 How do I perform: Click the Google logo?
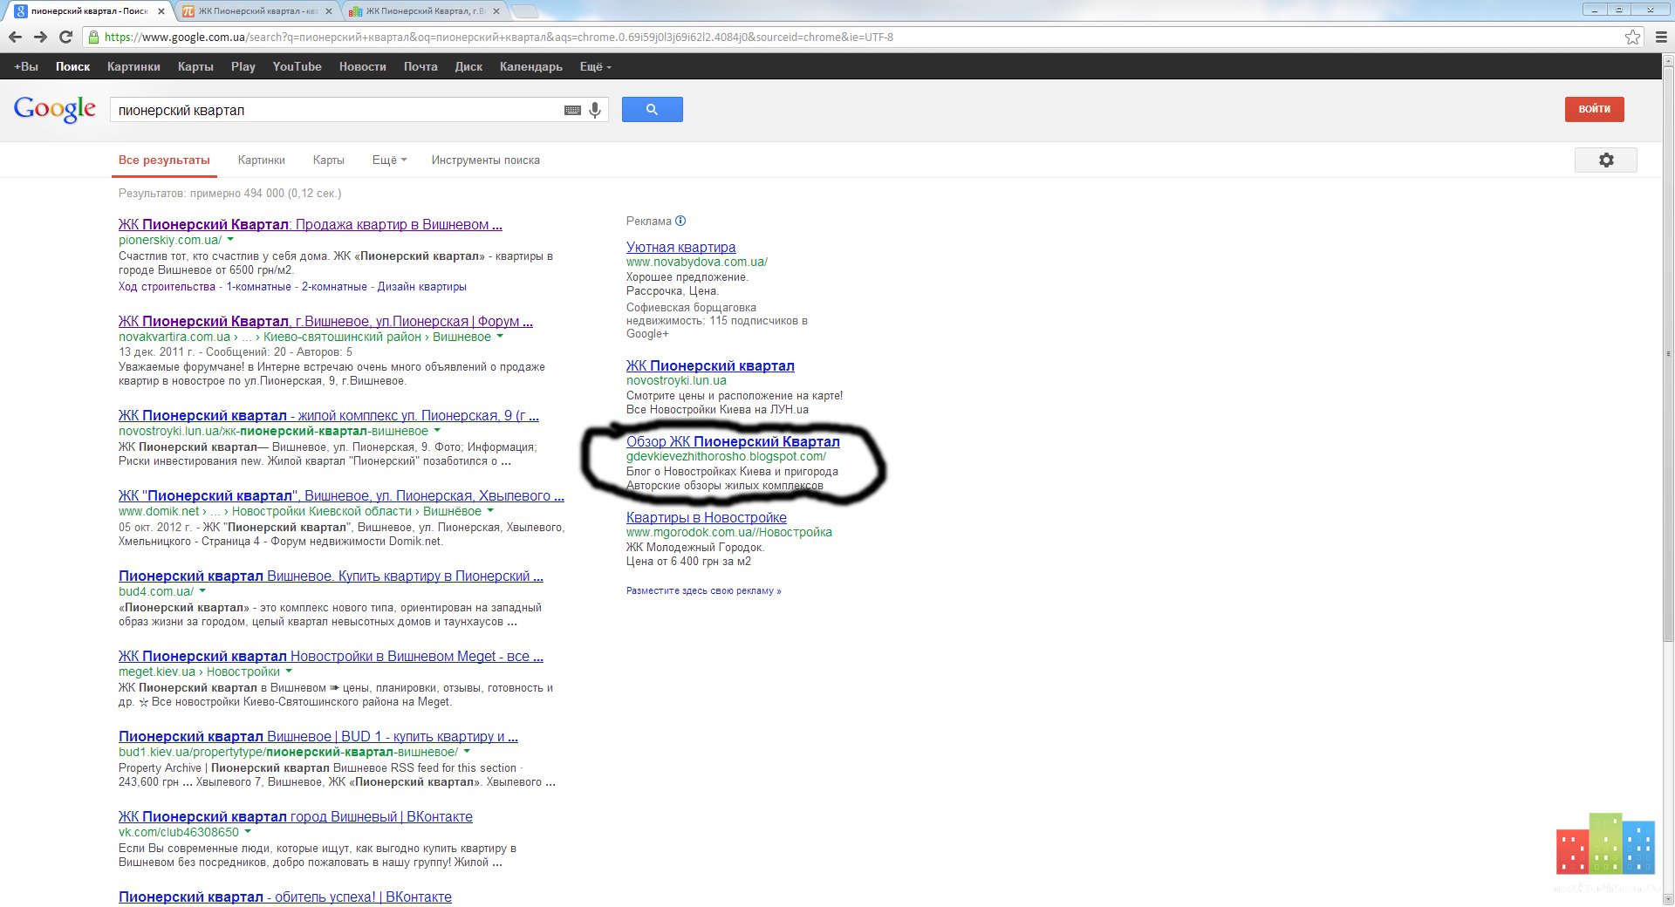[55, 109]
